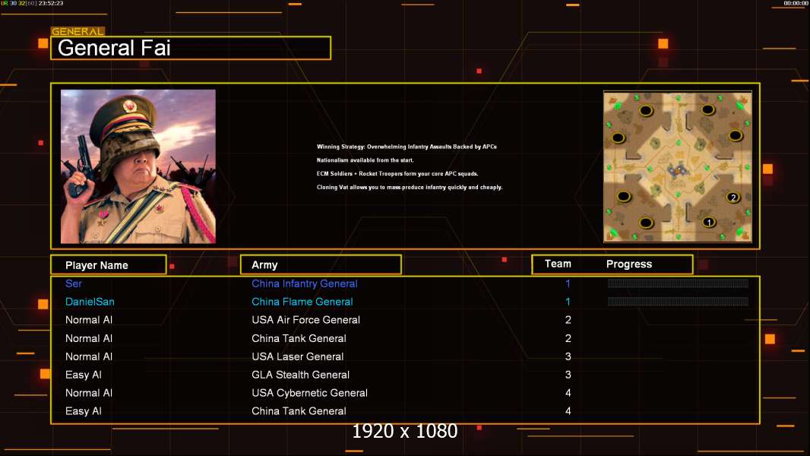The width and height of the screenshot is (810, 456).
Task: Click start position 1 on the minimap
Action: [x=708, y=222]
